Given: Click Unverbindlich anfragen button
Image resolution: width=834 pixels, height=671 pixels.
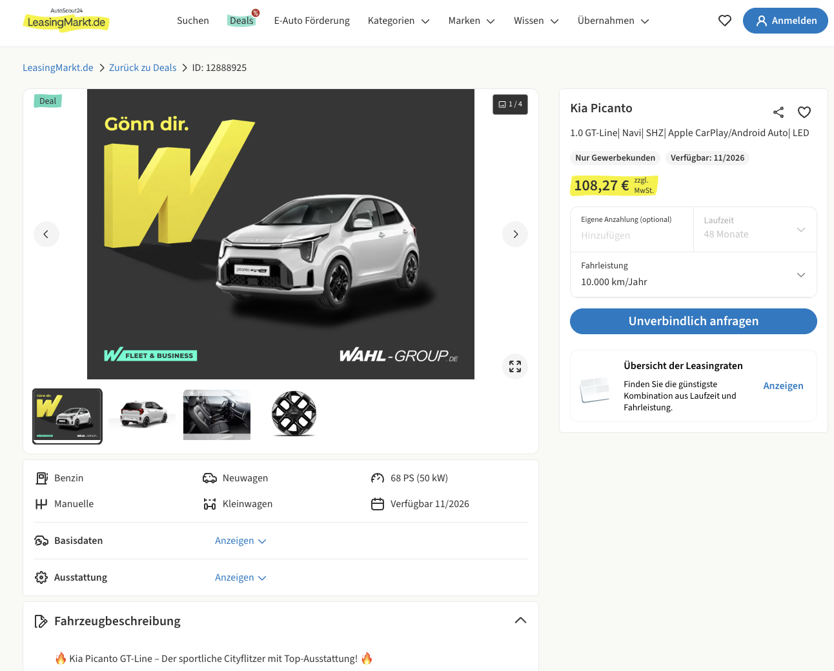Looking at the screenshot, I should click(693, 321).
